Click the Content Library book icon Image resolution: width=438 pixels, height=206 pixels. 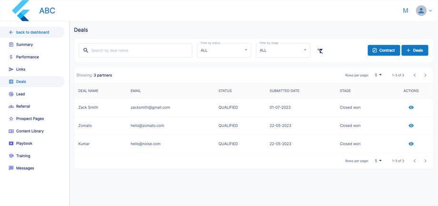(x=11, y=131)
